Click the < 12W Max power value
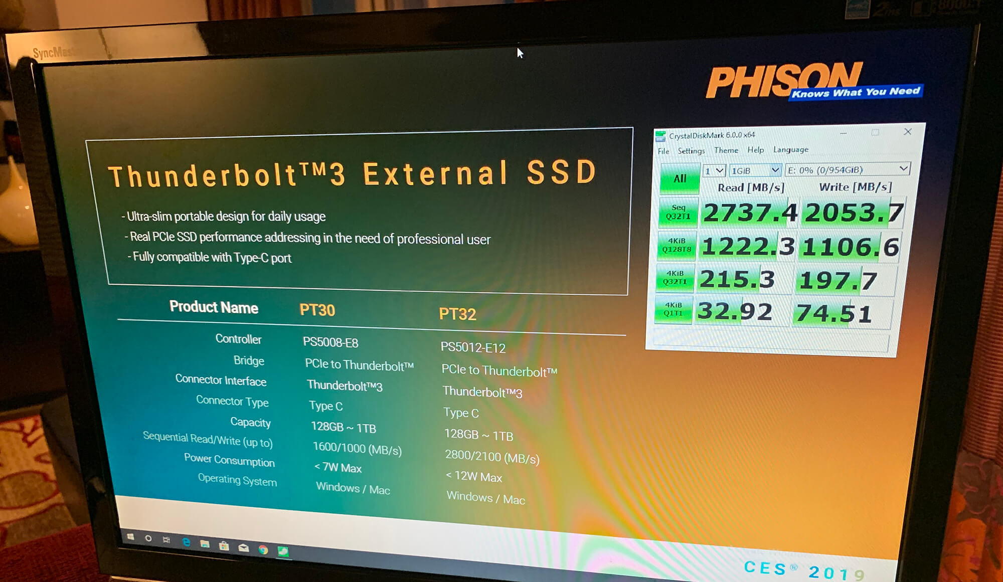This screenshot has height=582, width=1003. pos(474,476)
